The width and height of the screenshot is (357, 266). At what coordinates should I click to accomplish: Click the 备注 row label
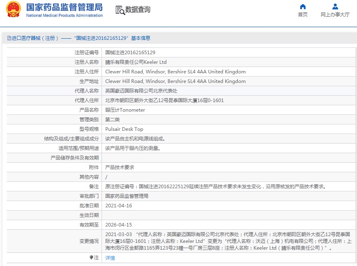pyautogui.click(x=94, y=187)
